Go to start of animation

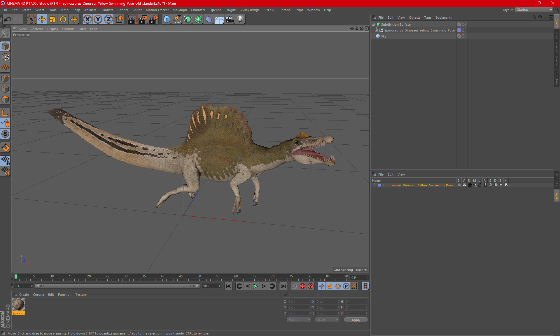point(228,286)
